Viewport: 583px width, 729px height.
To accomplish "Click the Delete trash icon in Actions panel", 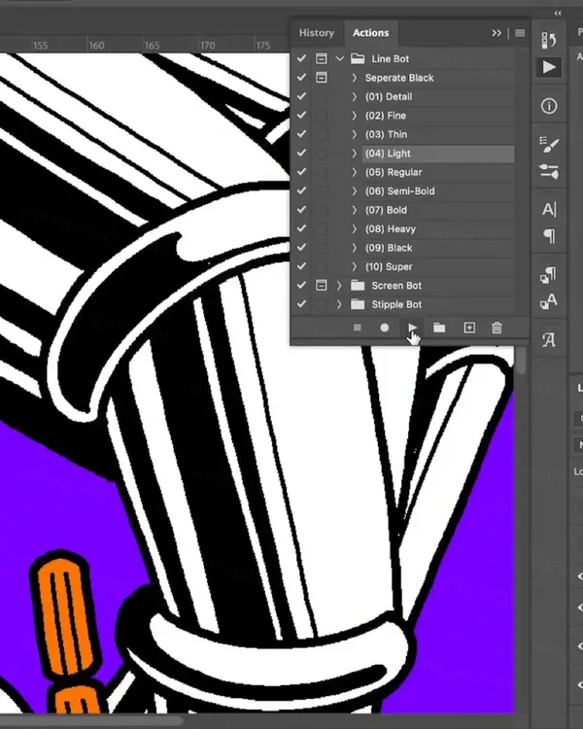I will coord(497,329).
